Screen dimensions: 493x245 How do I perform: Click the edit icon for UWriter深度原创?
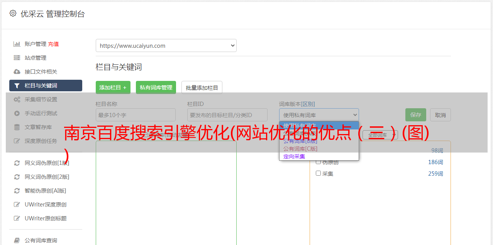[x=17, y=205]
